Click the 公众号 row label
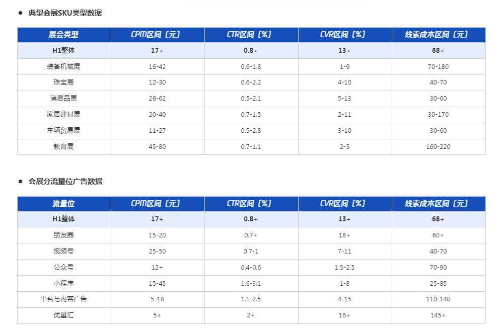 (63, 267)
